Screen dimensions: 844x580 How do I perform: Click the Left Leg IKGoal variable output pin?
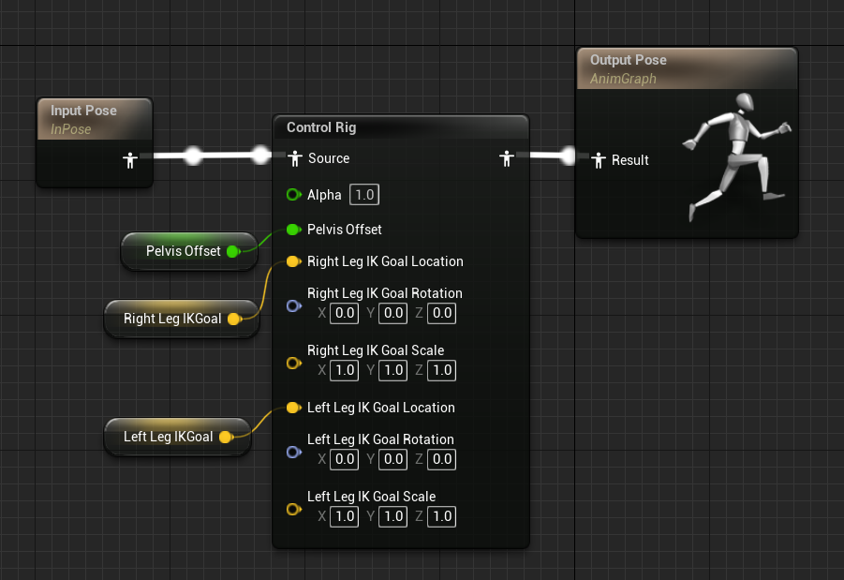[227, 437]
